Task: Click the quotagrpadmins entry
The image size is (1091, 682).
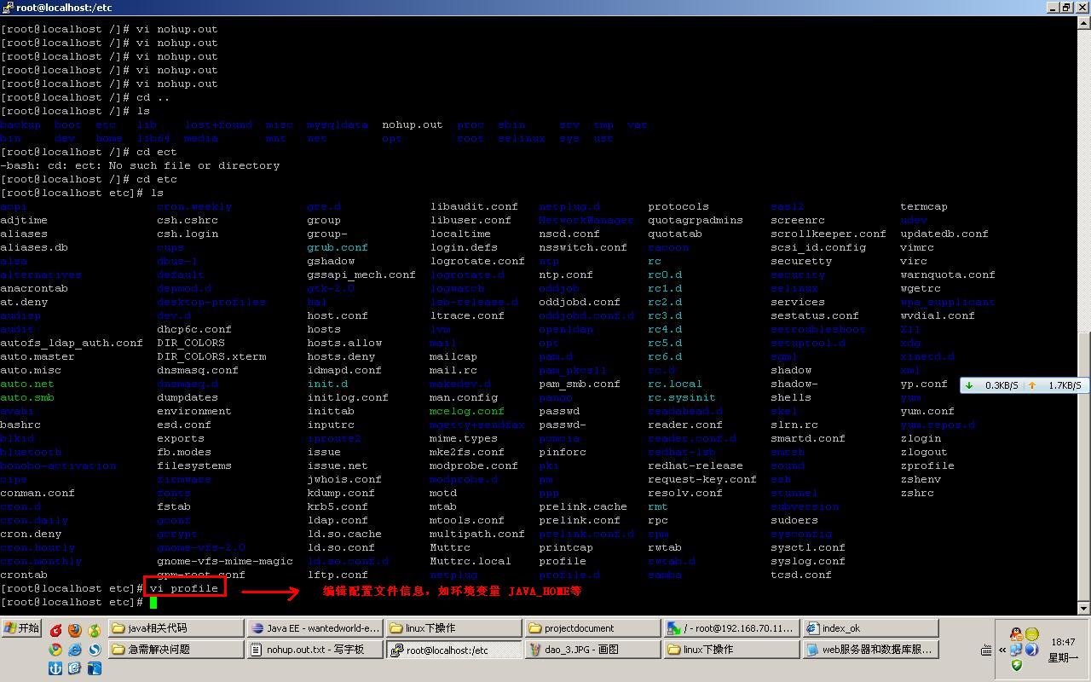Action: click(x=696, y=220)
